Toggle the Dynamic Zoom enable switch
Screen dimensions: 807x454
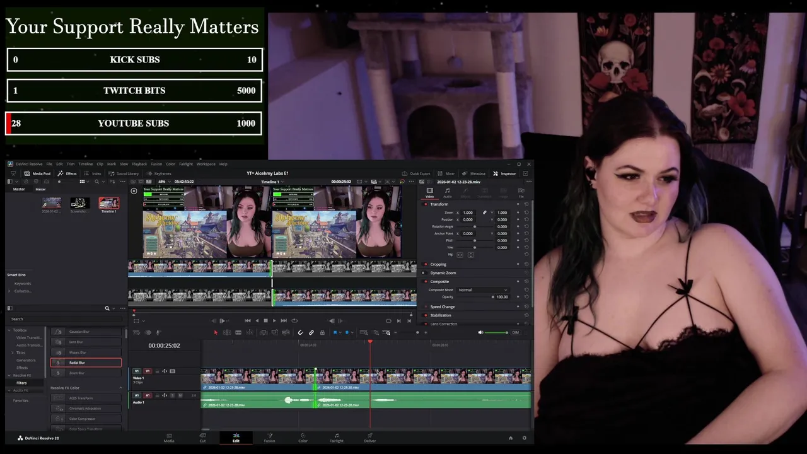[x=426, y=273]
